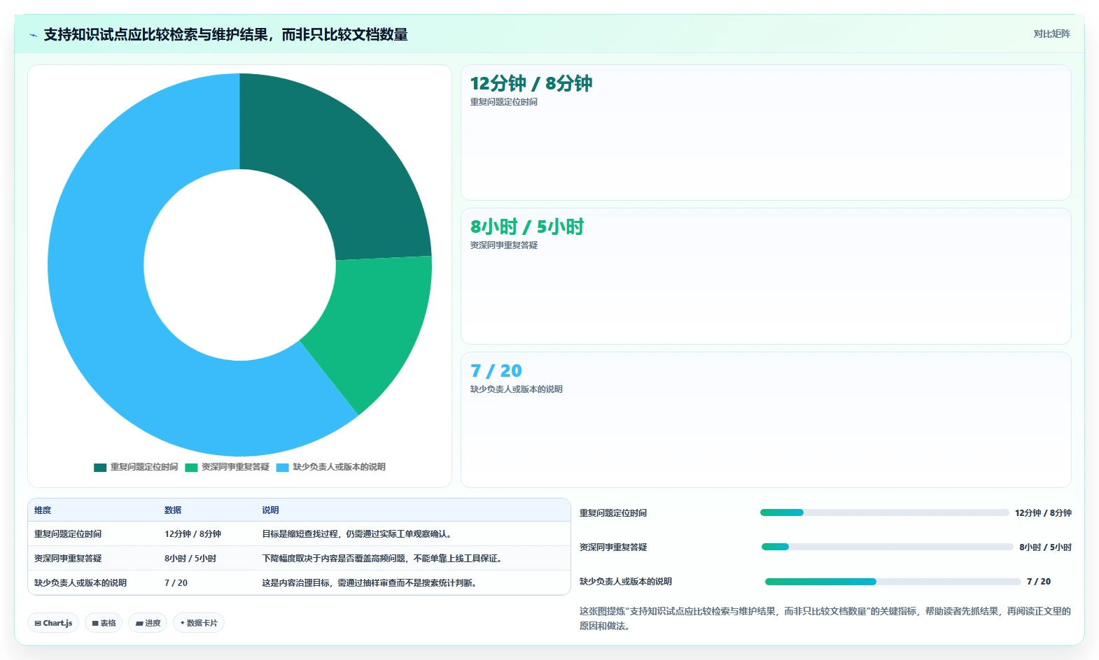Toggle the 资深同事重复答疑 legend color box
The width and height of the screenshot is (1099, 660).
click(x=191, y=467)
